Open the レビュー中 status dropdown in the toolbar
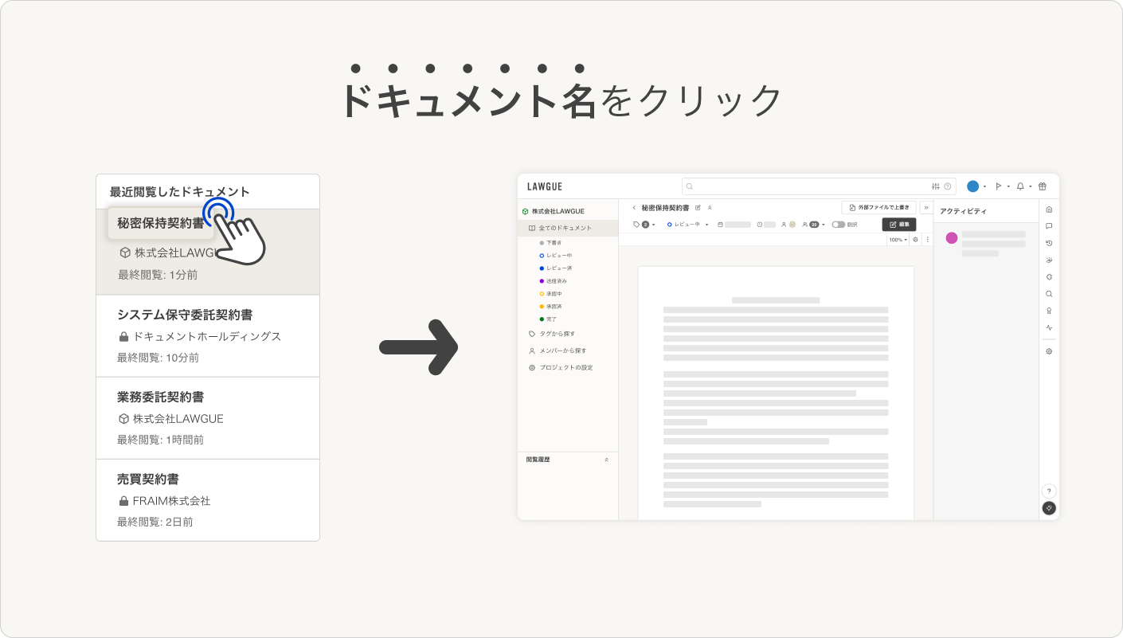Viewport: 1123px width, 638px height. pos(687,225)
